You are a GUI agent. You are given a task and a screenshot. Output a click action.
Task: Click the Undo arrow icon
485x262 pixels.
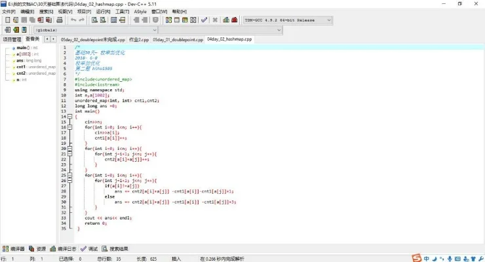[73, 20]
